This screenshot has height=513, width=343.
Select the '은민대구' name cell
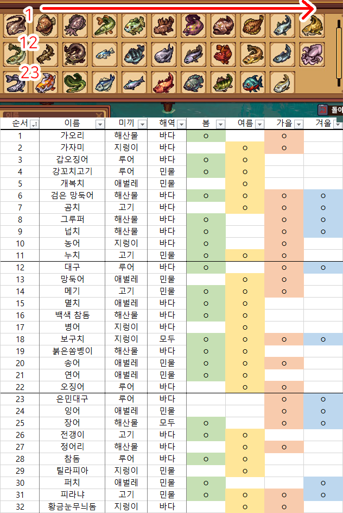point(72,399)
